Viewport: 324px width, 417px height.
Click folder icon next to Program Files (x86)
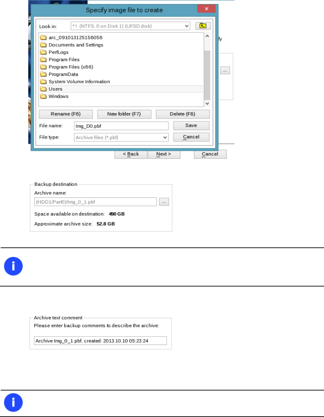[43, 67]
